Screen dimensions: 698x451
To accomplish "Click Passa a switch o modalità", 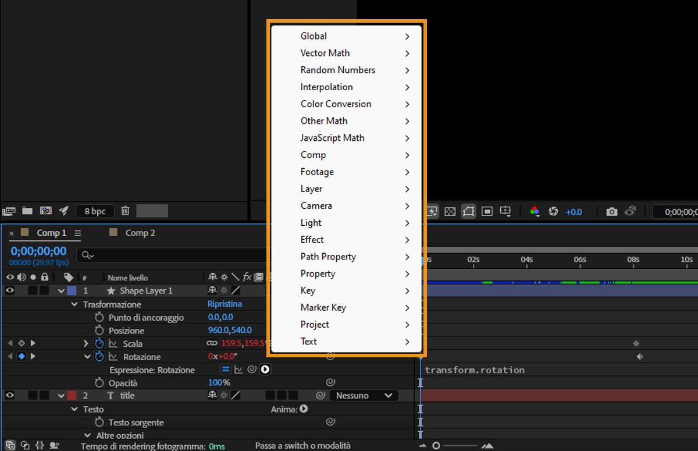I will [x=302, y=445].
